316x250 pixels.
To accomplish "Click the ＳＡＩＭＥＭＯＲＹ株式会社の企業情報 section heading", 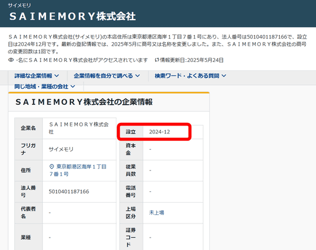I will click(x=84, y=102).
